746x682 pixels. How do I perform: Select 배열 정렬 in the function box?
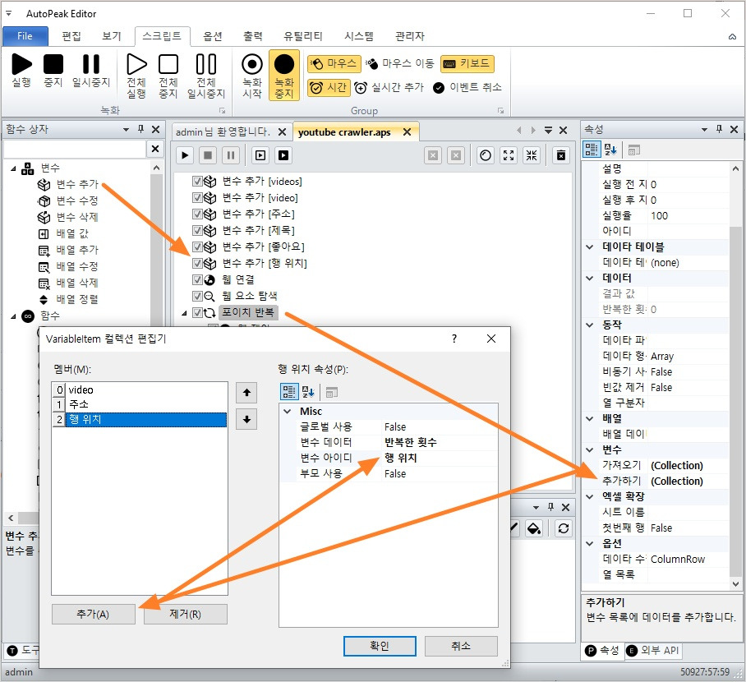tap(77, 299)
